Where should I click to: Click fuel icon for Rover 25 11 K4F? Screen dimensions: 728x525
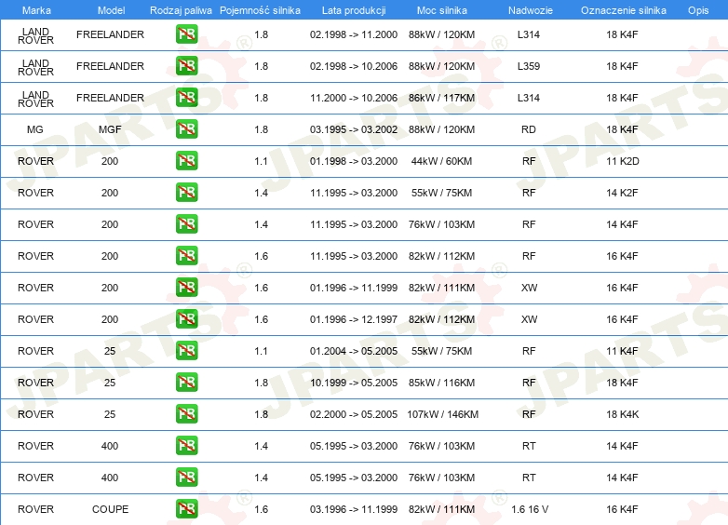186,350
